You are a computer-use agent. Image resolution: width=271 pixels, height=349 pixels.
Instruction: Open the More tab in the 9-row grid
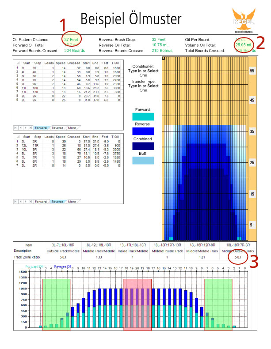[x=72, y=128]
